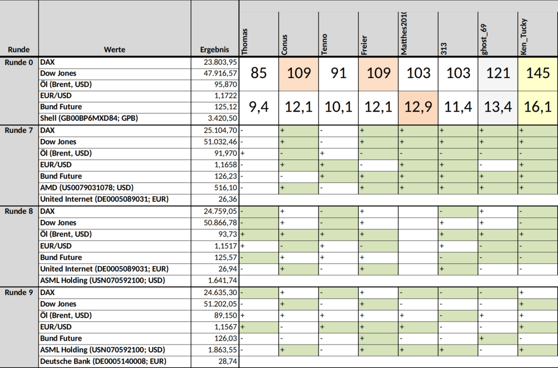The width and height of the screenshot is (558, 368).
Task: Click Thomas score cell showing 85
Action: pyautogui.click(x=259, y=74)
